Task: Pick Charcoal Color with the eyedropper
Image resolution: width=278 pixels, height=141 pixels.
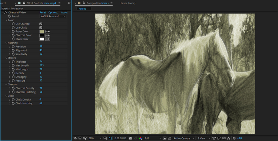Action: click(47, 35)
